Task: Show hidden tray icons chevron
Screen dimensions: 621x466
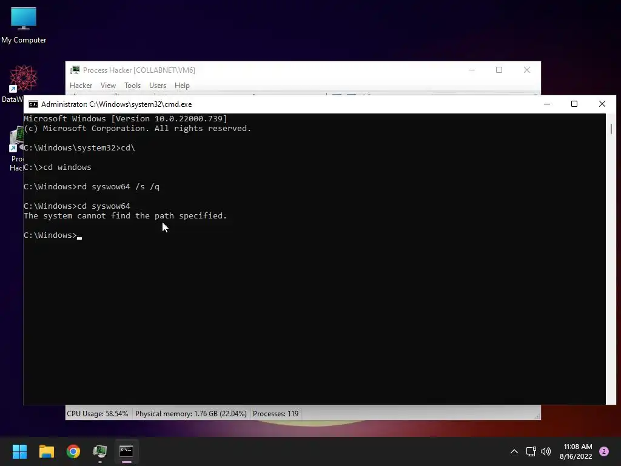Action: coord(514,451)
